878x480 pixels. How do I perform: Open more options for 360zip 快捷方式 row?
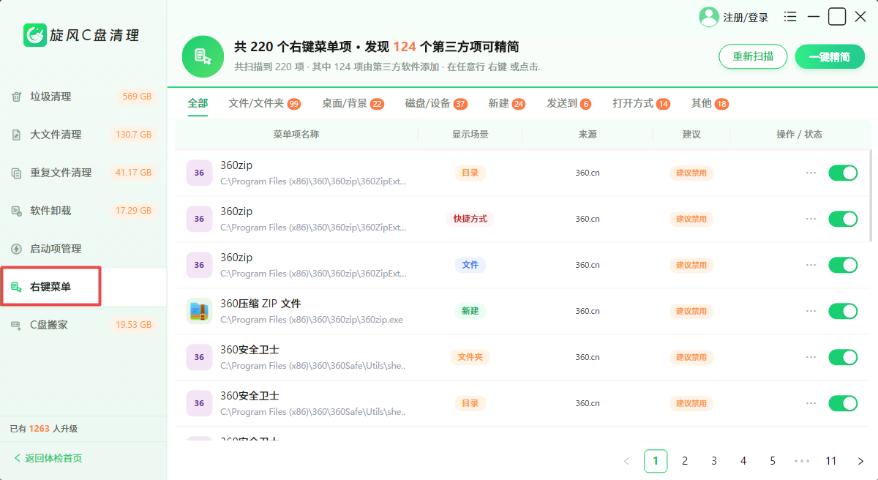[x=811, y=219]
